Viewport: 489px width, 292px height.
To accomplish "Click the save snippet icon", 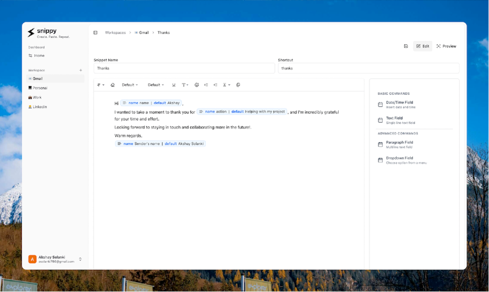I will 406,46.
